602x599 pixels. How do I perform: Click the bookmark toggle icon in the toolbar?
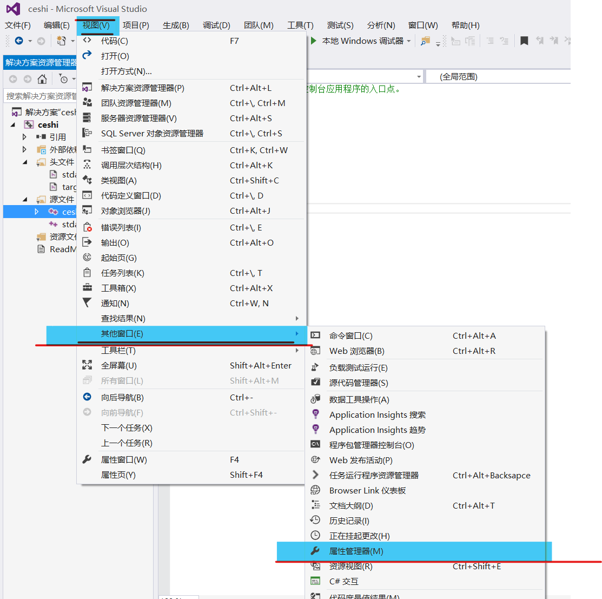524,41
